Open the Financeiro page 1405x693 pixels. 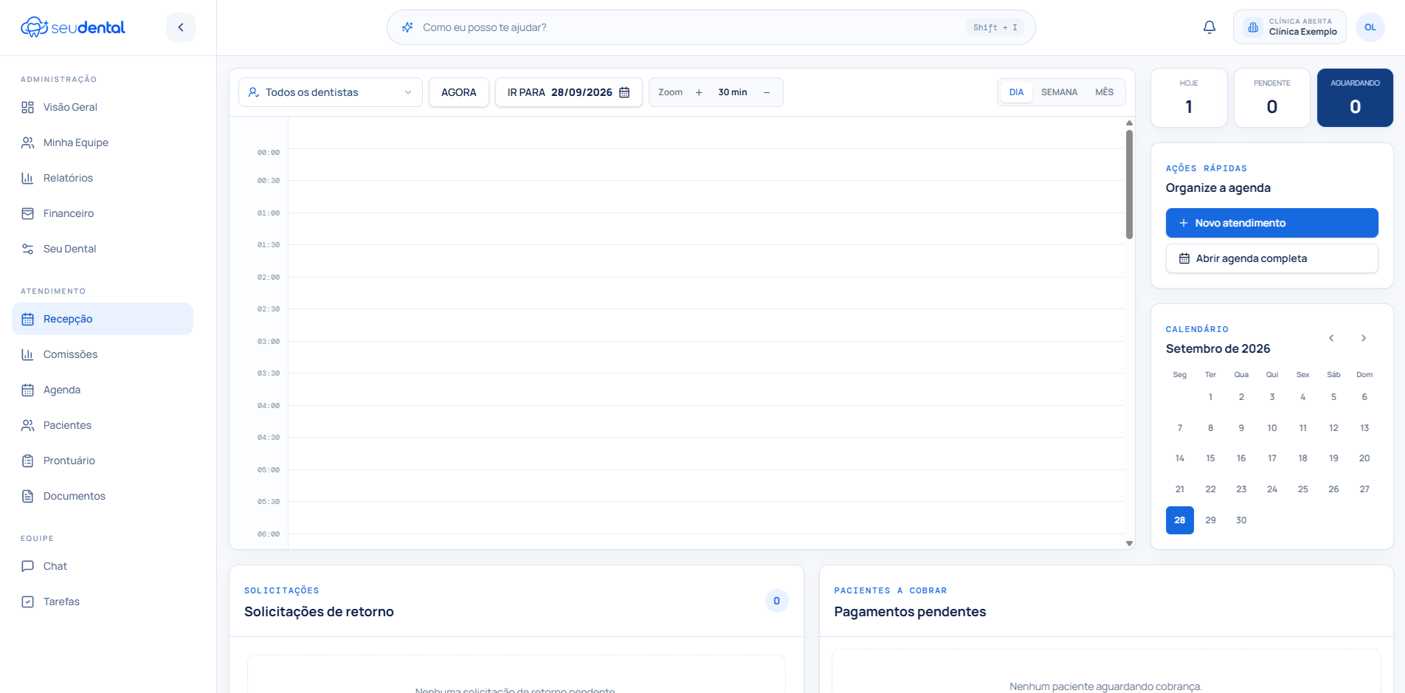point(103,213)
